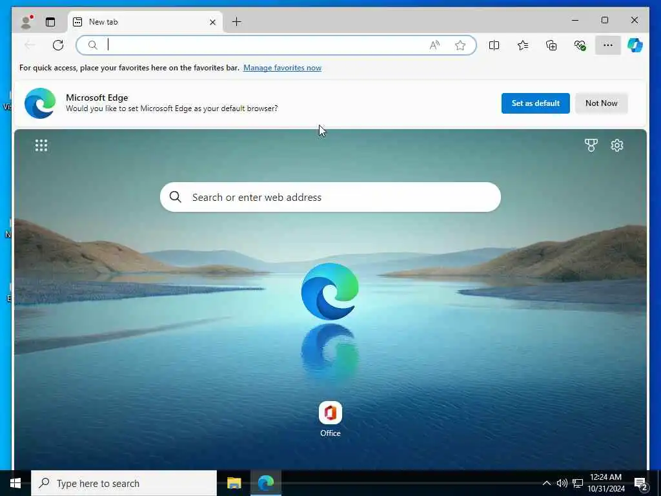
Task: Click the Refresh page button
Action: click(58, 45)
